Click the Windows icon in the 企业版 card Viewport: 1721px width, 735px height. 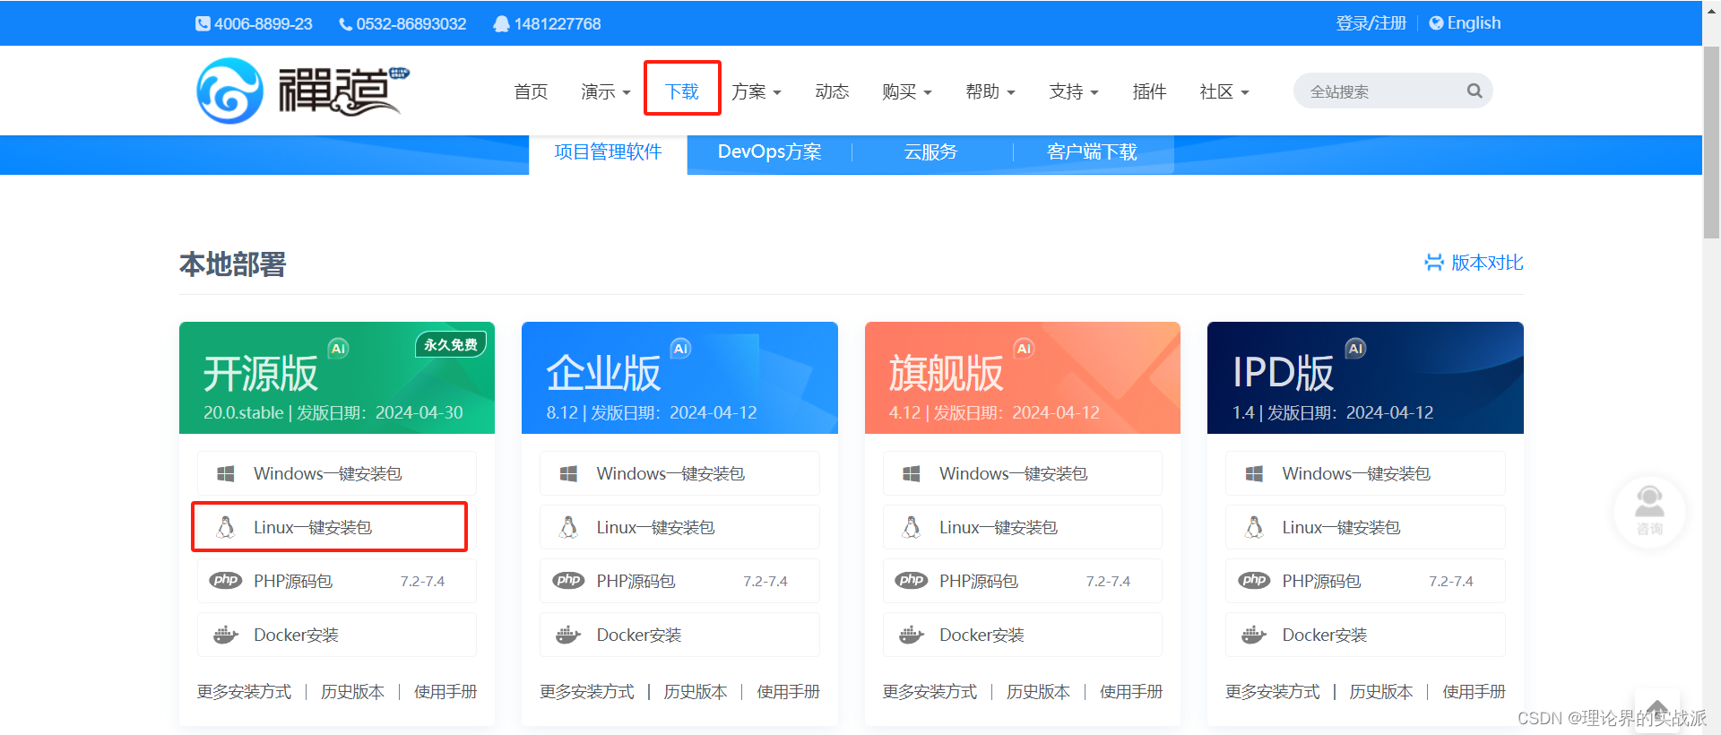coord(568,473)
